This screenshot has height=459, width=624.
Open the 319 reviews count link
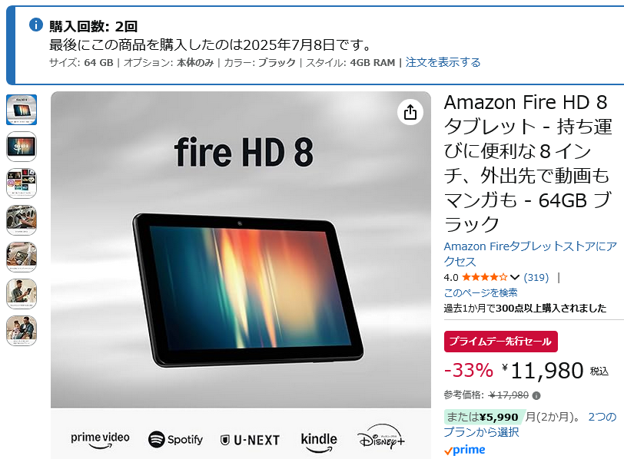pyautogui.click(x=536, y=277)
